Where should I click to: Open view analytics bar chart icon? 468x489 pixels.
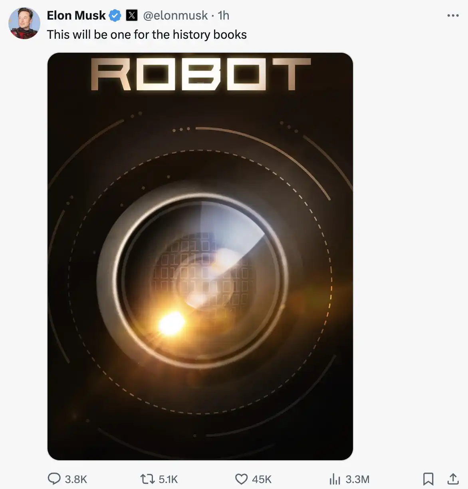335,479
